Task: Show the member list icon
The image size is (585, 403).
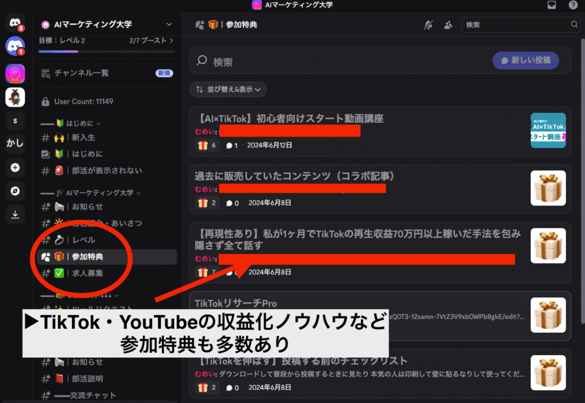Action: click(448, 25)
